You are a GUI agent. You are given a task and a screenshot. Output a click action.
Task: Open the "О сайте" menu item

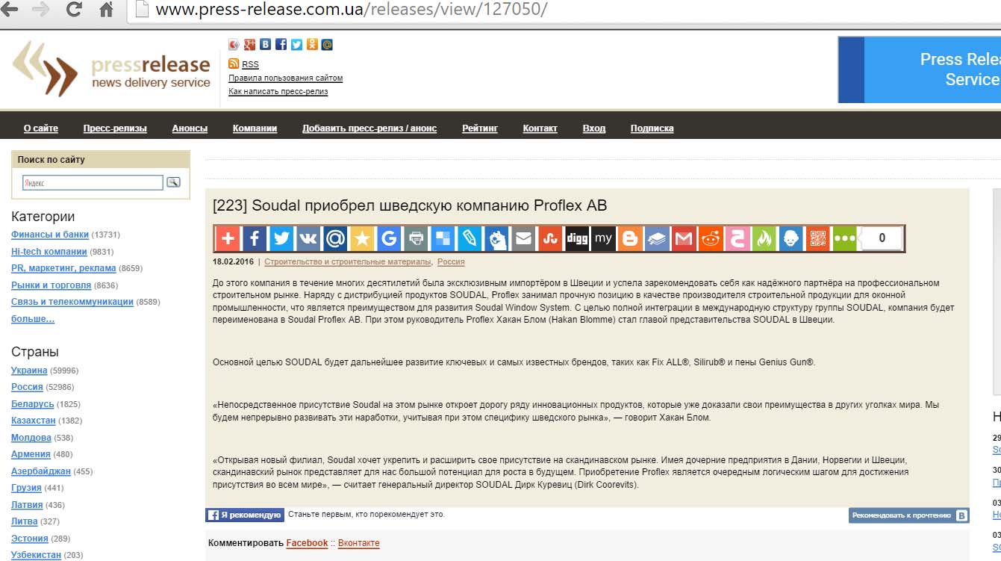(x=41, y=128)
